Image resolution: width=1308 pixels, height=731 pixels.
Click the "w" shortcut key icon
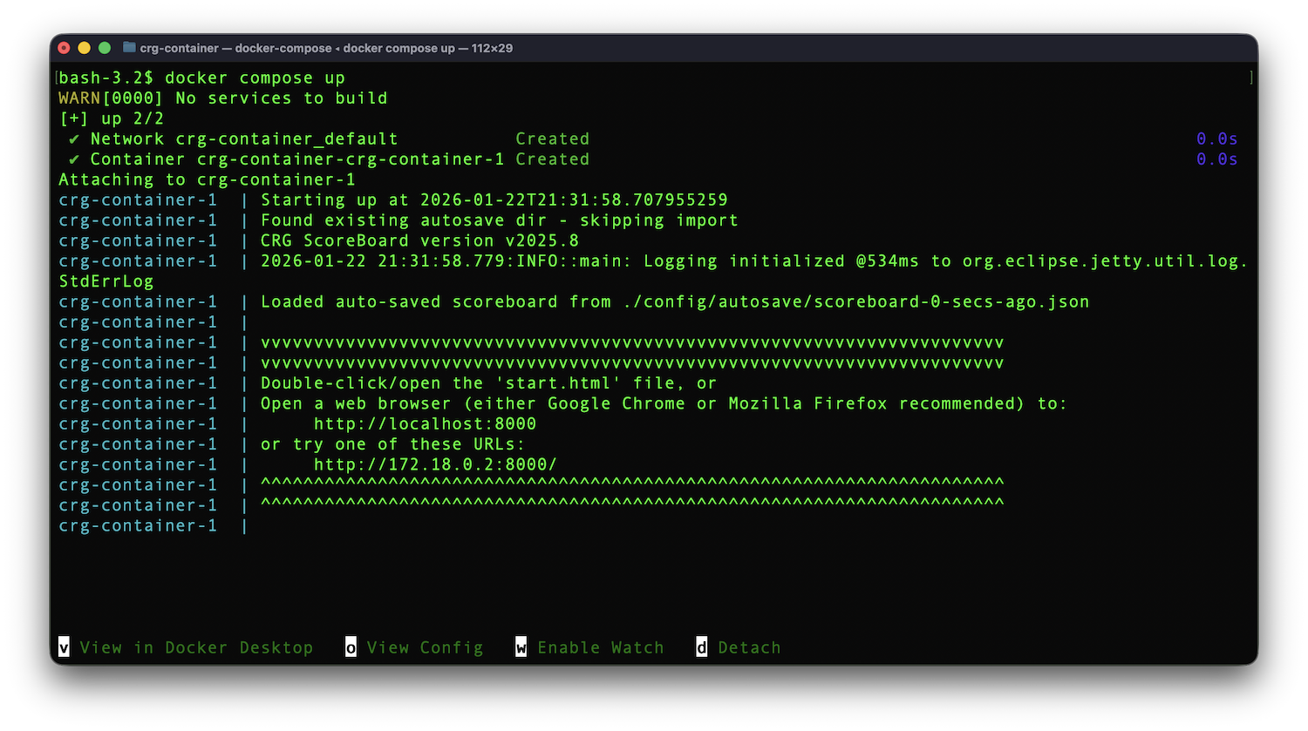[x=521, y=646]
